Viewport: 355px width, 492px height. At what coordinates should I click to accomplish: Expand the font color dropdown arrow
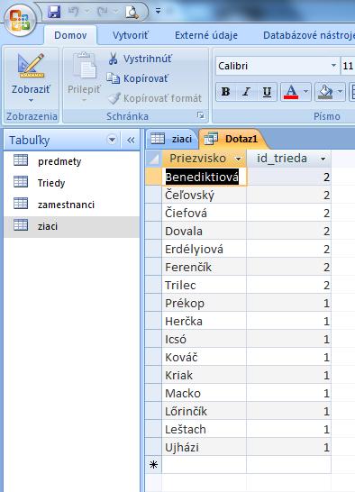[305, 92]
